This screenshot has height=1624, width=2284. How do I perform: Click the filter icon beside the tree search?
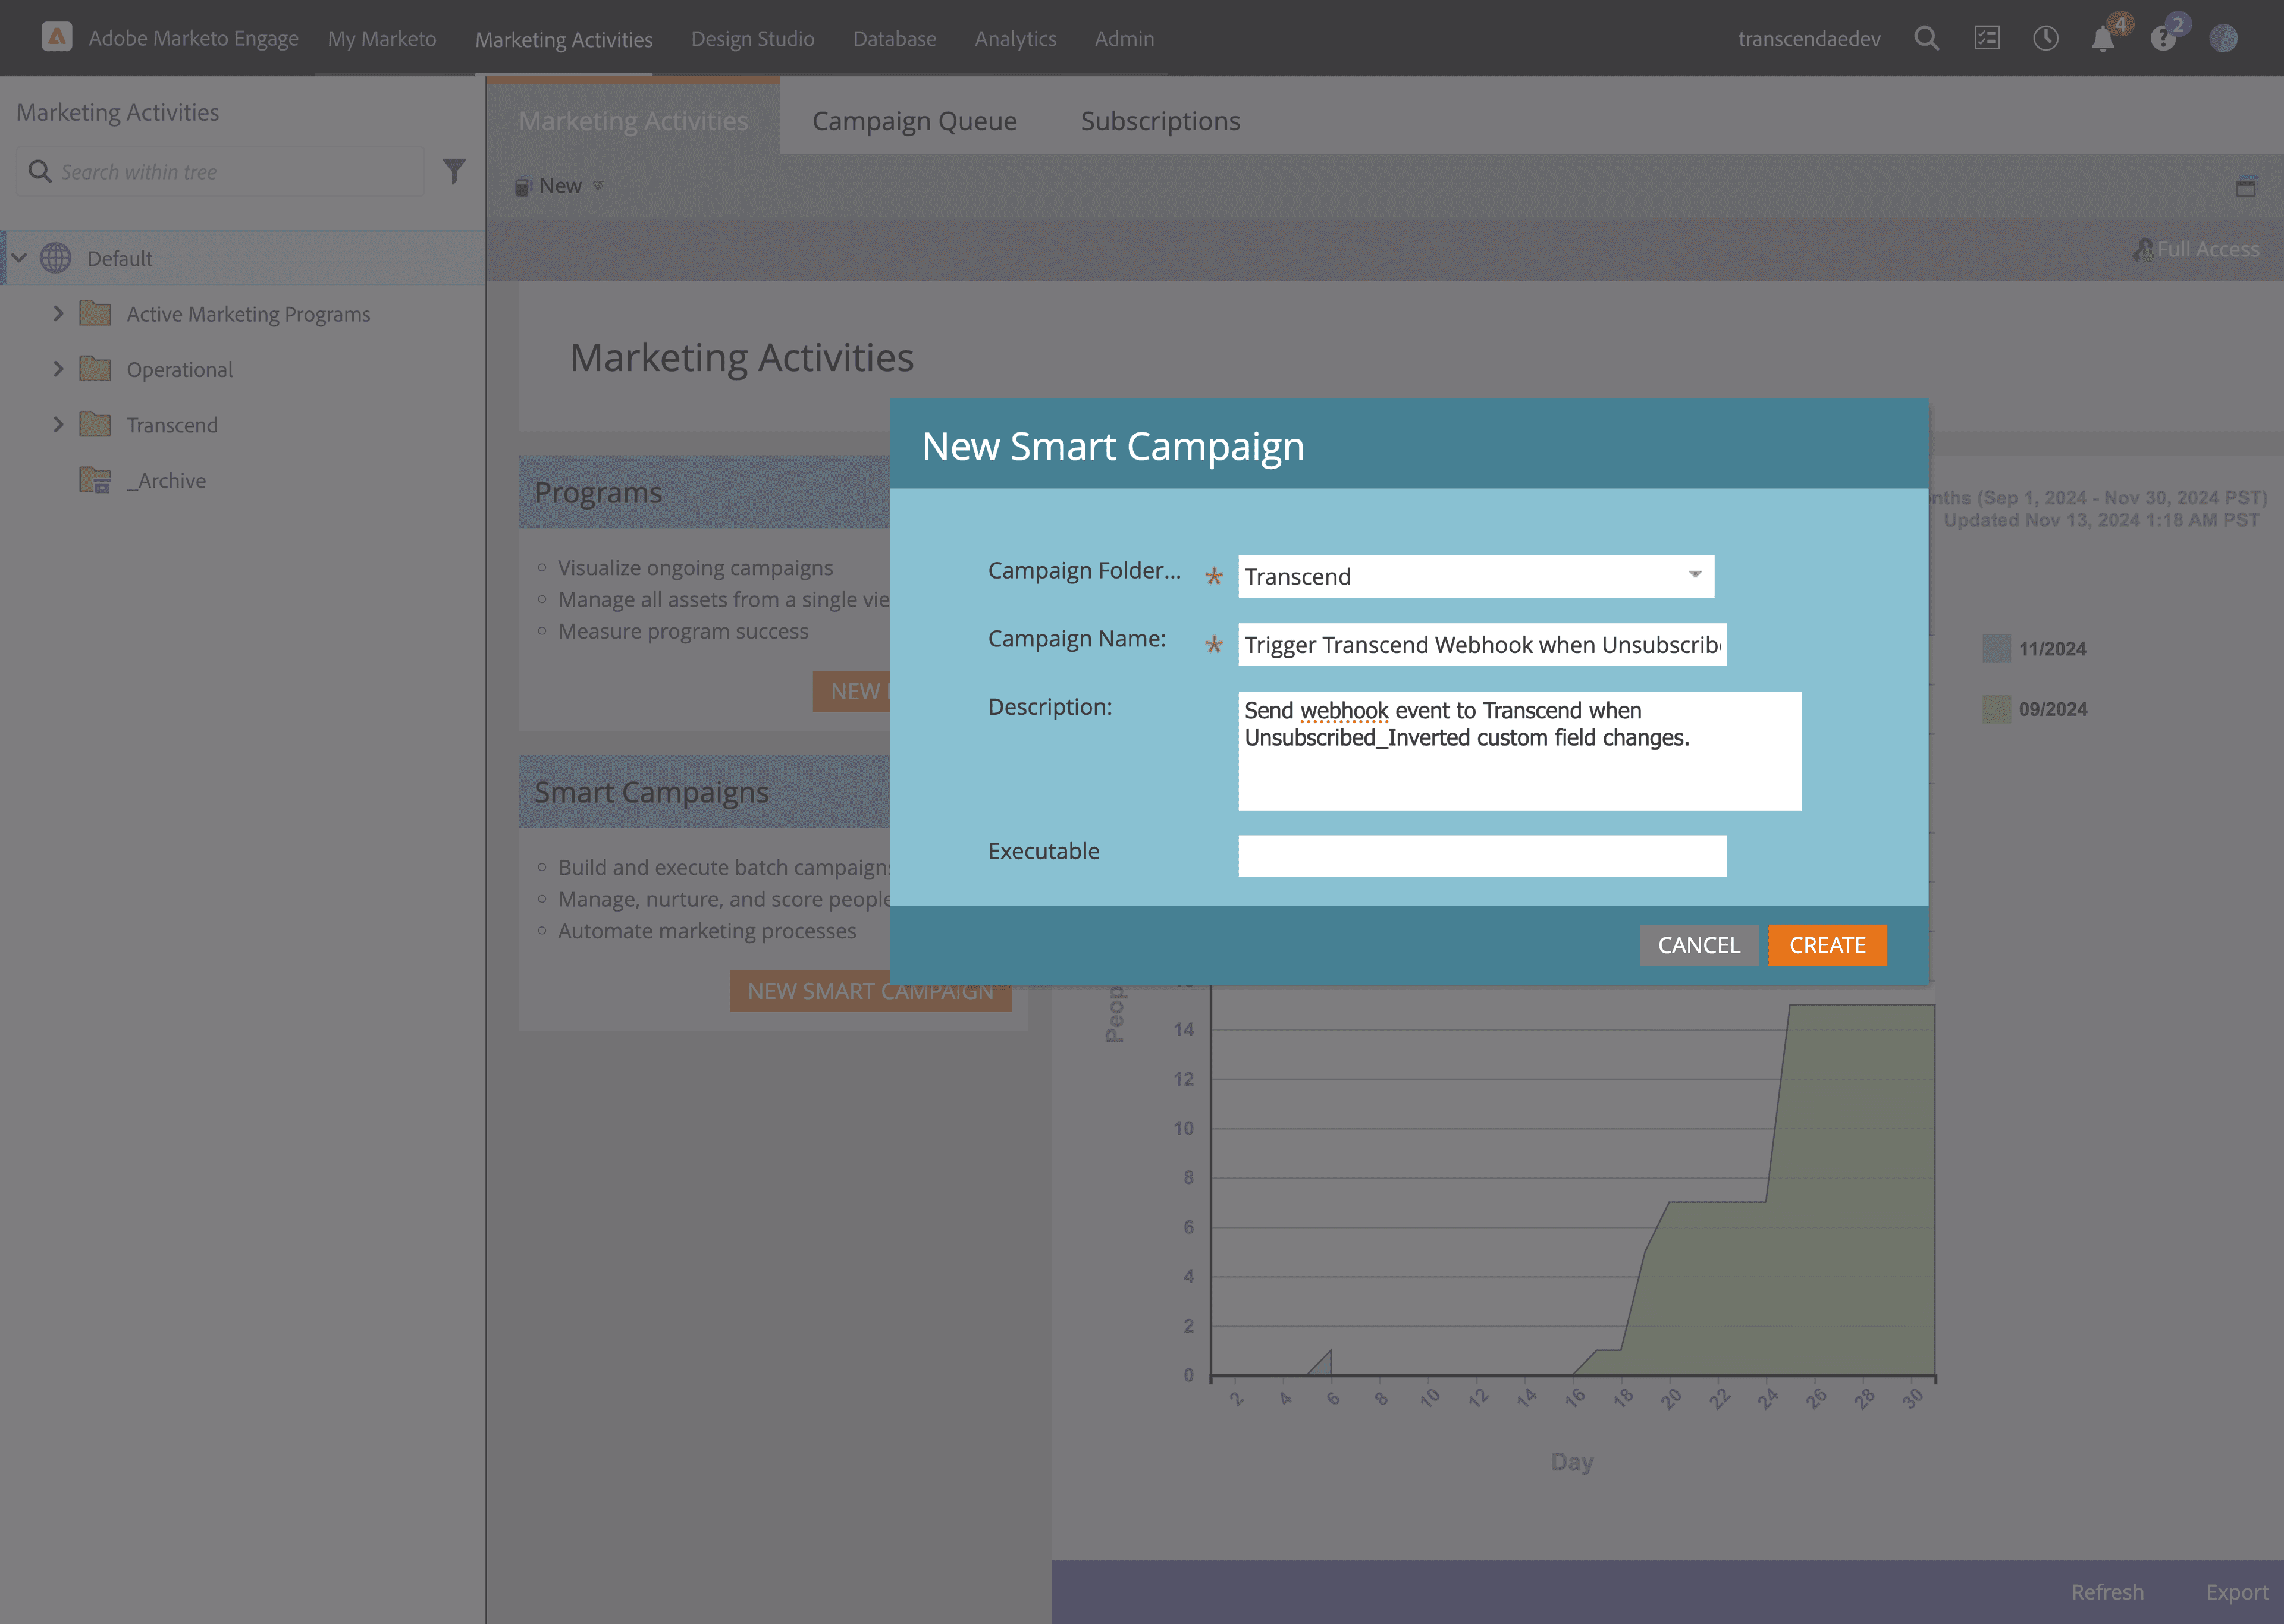454,171
